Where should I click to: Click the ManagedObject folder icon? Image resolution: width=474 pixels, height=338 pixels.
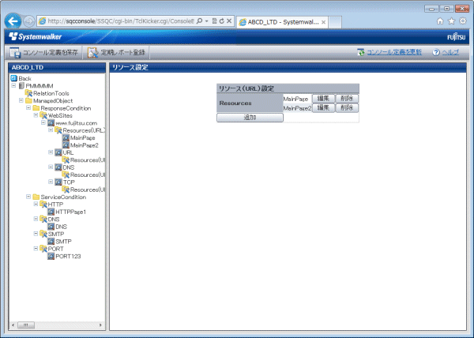pyautogui.click(x=28, y=100)
